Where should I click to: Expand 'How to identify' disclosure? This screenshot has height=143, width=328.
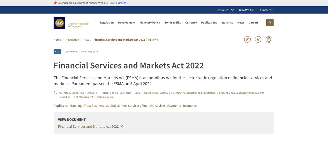[x=118, y=3]
